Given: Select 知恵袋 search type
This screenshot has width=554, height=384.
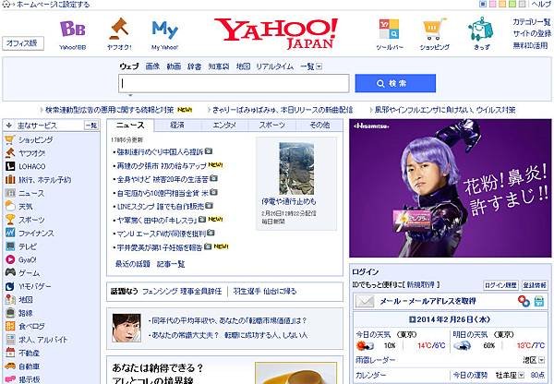Looking at the screenshot, I should click(219, 66).
